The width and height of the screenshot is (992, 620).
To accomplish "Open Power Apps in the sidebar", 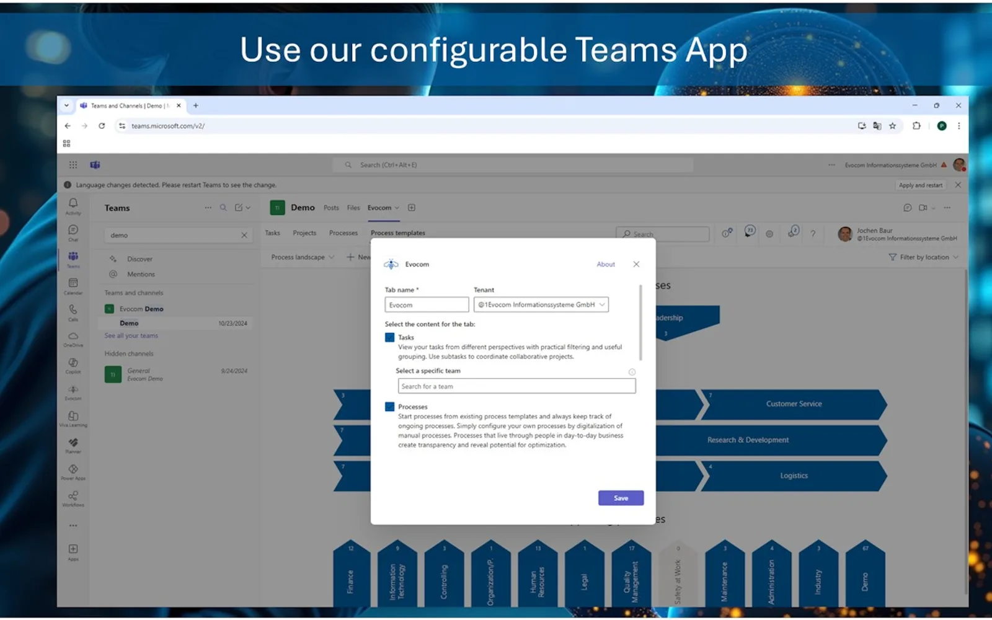I will (73, 472).
